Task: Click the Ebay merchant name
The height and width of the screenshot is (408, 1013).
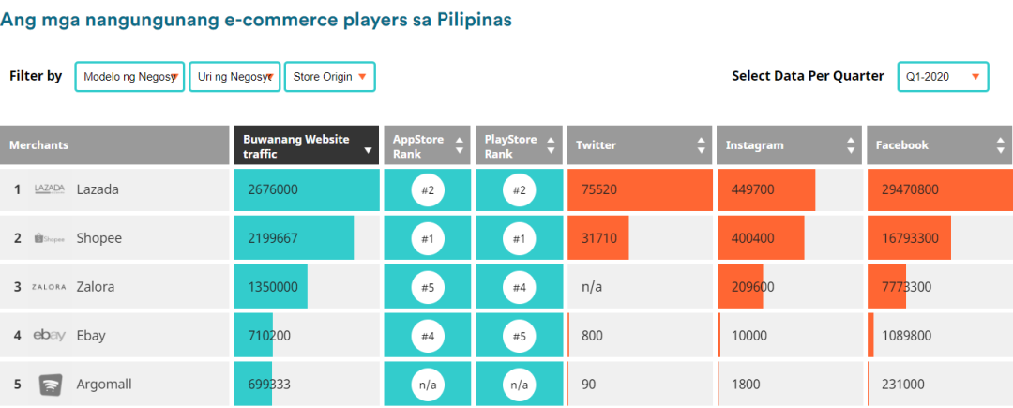Action: pyautogui.click(x=91, y=336)
